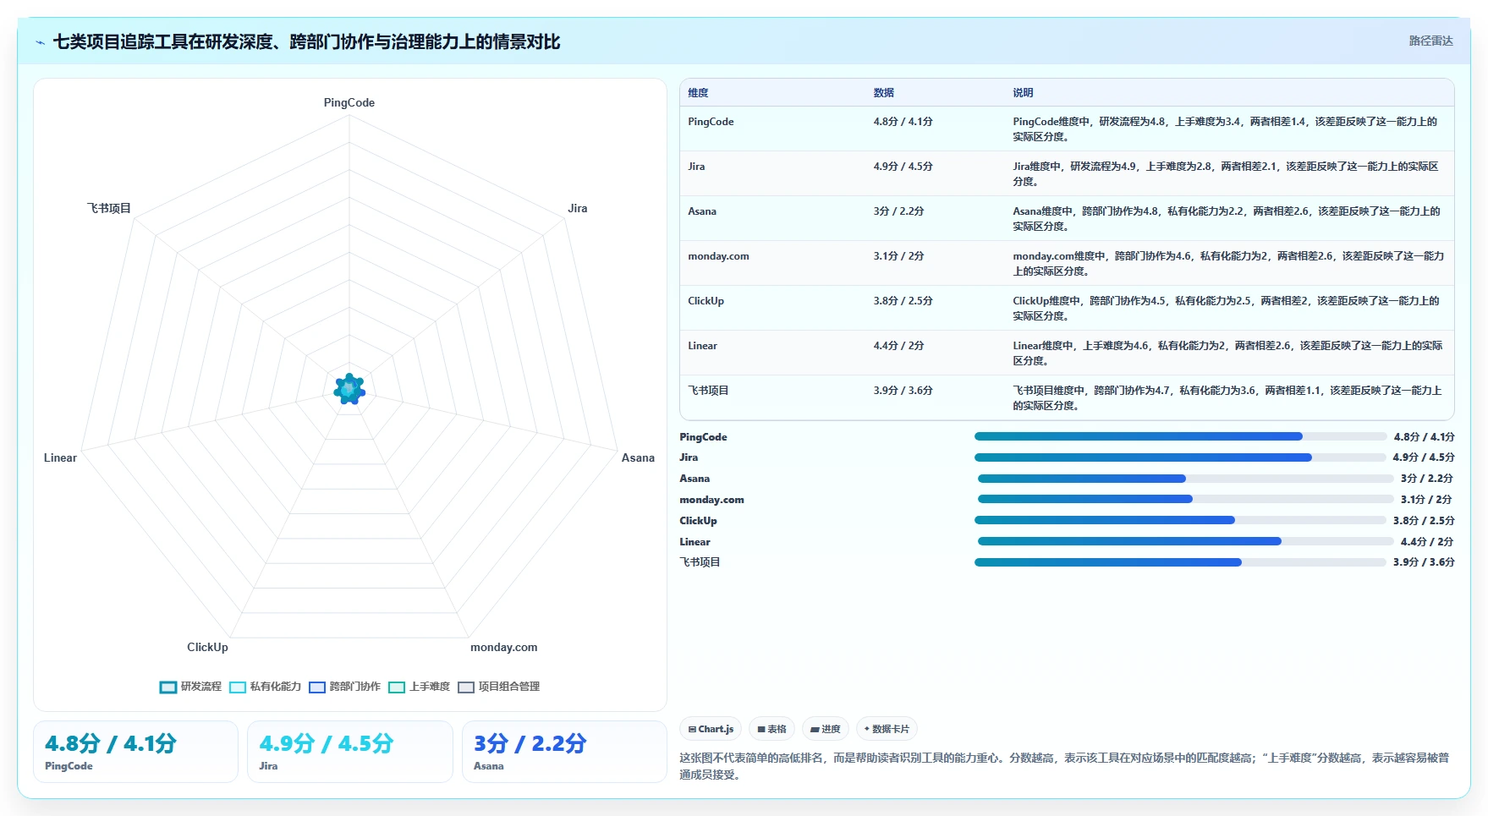Click the Asana axis label on radar
Image resolution: width=1488 pixels, height=816 pixels.
638,457
